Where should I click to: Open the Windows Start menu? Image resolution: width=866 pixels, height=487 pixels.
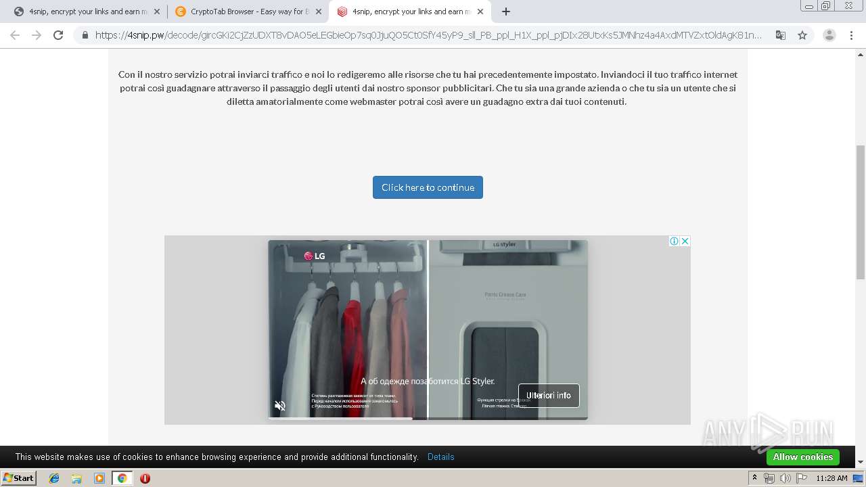coord(19,478)
